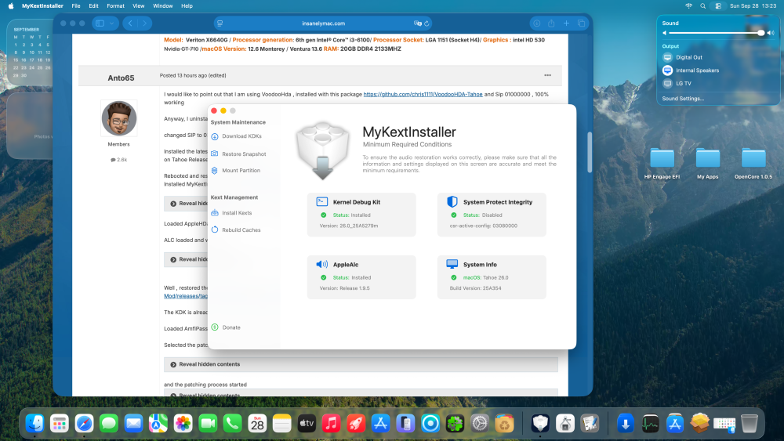This screenshot has width=784, height=441.
Task: Open a new Safari tab
Action: pos(567,23)
